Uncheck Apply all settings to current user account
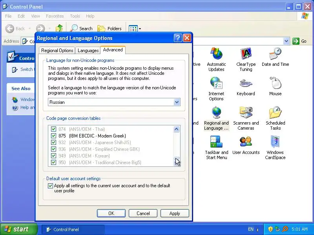 point(50,186)
